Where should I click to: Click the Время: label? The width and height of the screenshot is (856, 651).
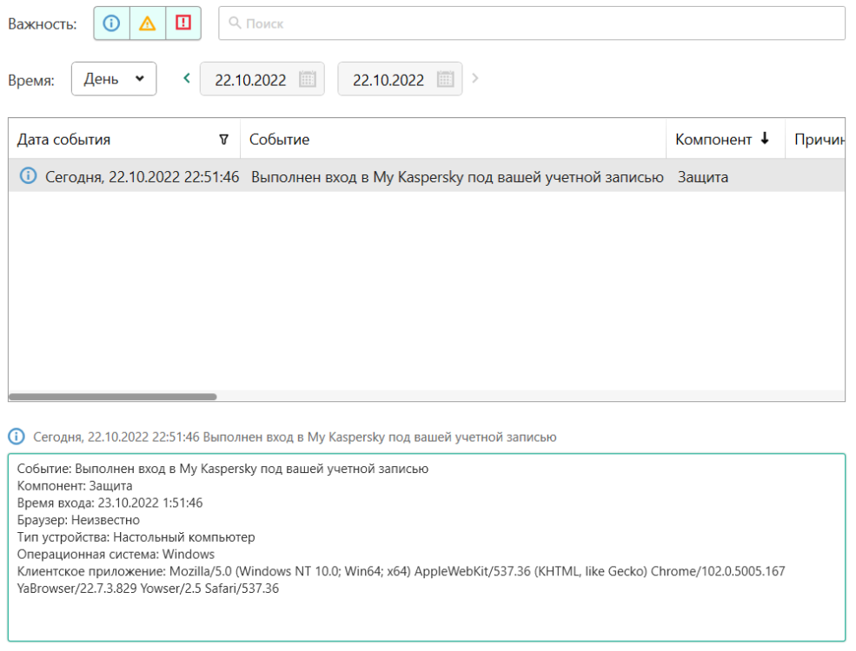tap(31, 80)
